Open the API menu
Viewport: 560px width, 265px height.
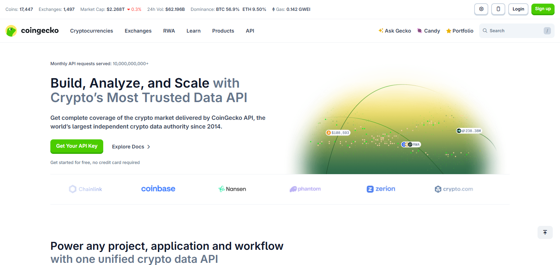coord(250,31)
